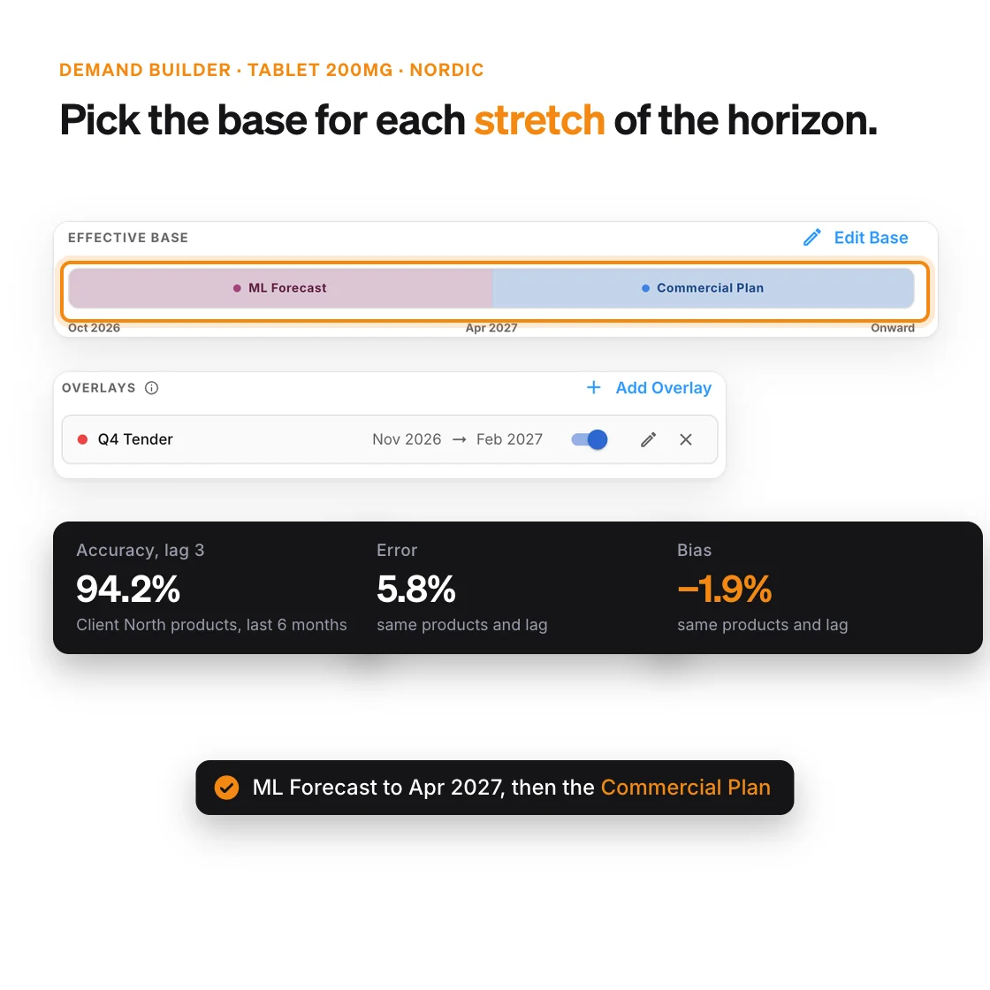
Task: Click Add Overlay text link
Action: (x=664, y=388)
